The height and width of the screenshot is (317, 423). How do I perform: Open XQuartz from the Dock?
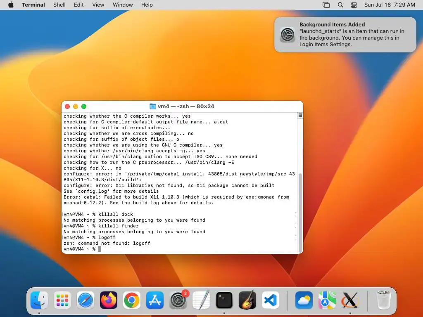pos(350,300)
